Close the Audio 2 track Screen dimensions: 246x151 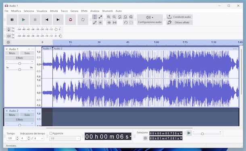(x=7, y=111)
